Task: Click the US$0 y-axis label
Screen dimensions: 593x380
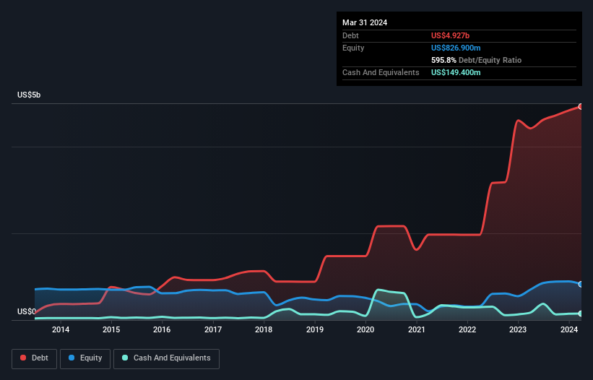Action: (x=27, y=311)
